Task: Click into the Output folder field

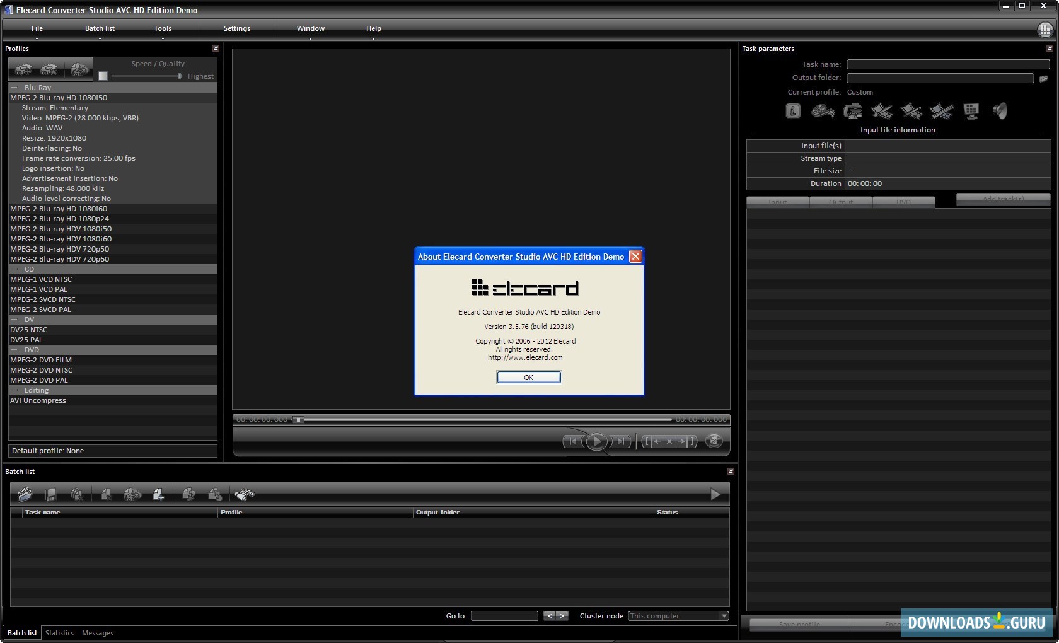Action: (940, 78)
